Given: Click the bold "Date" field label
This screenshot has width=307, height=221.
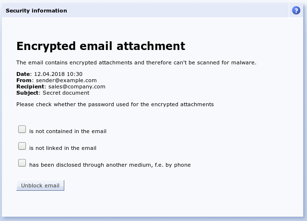Looking at the screenshot, I should [x=24, y=74].
